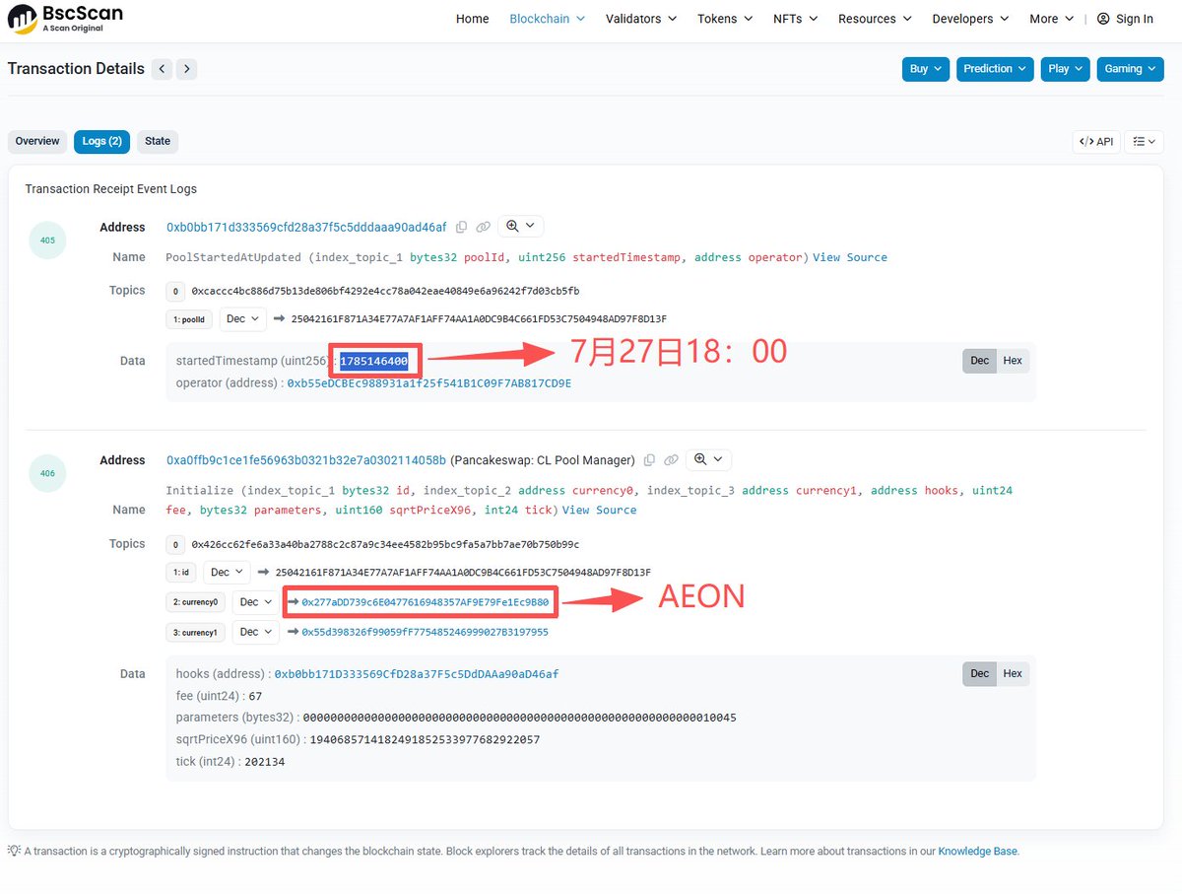
Task: Copy Pancakeswap CL Pool Manager address
Action: (x=649, y=460)
